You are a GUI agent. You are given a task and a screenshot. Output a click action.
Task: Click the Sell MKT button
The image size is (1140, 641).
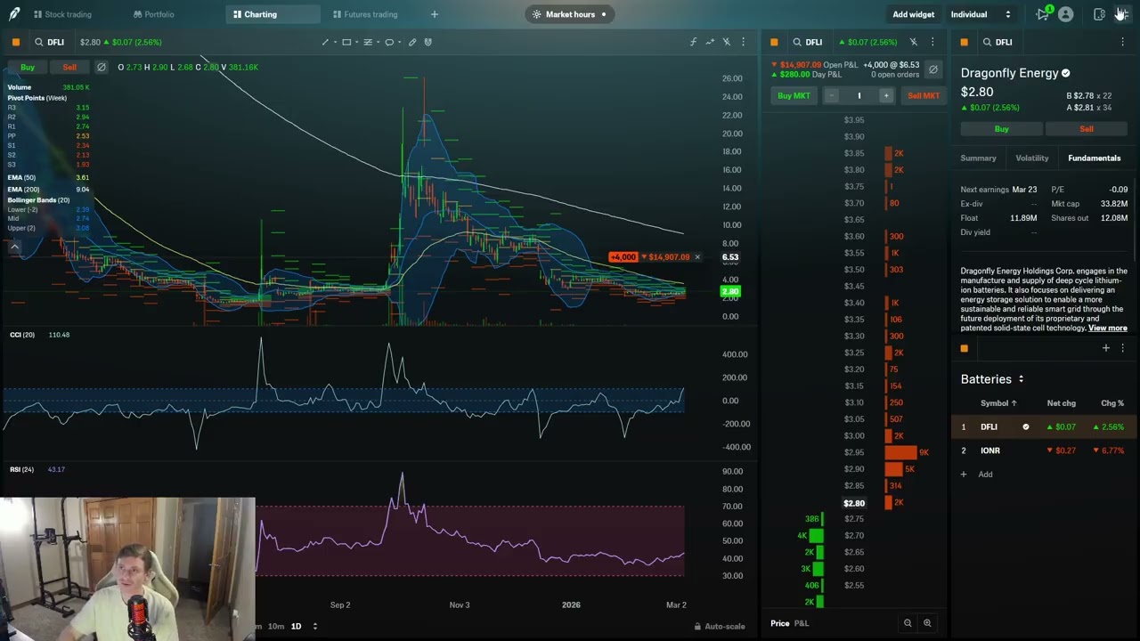coord(923,95)
